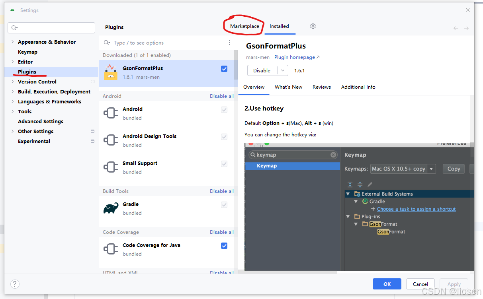Switch to the Installed tab
483x299 pixels.
coord(279,26)
